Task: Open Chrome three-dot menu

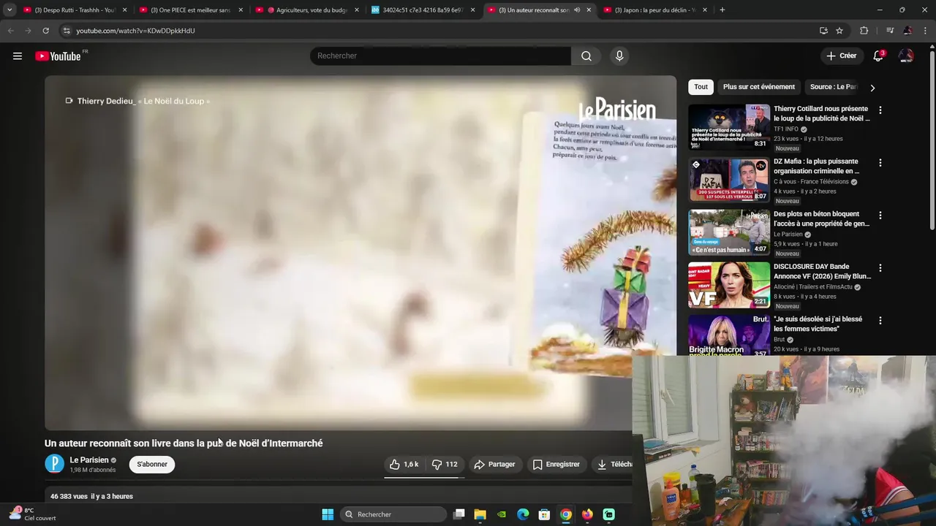Action: click(925, 31)
